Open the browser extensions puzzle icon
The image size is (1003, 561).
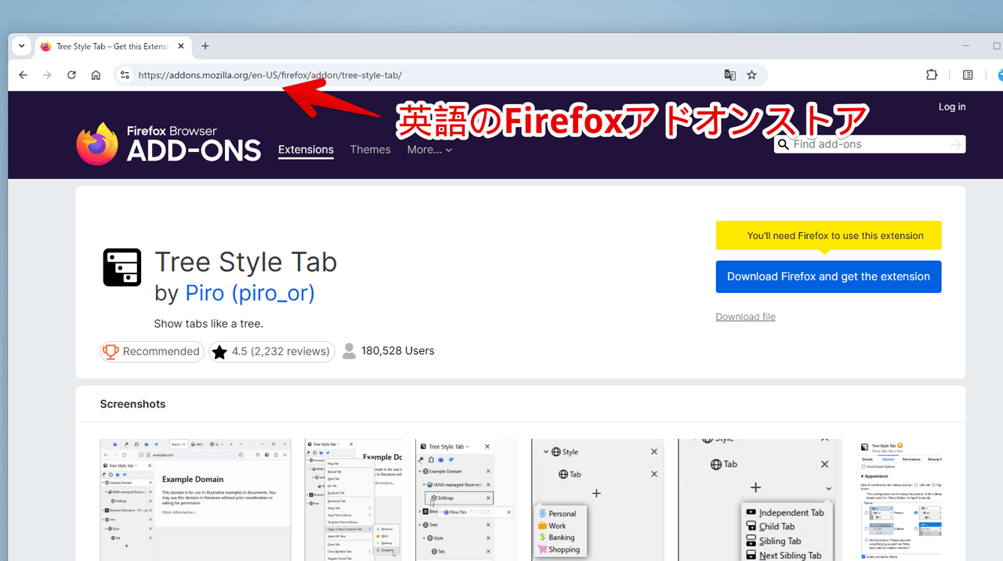click(932, 75)
